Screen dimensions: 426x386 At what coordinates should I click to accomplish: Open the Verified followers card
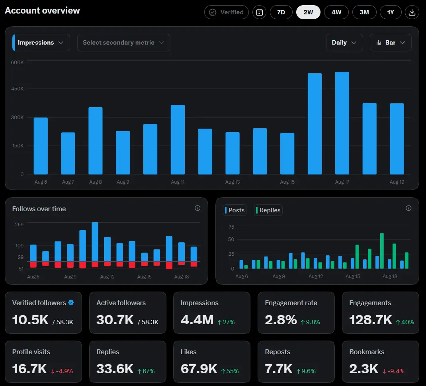click(x=43, y=313)
